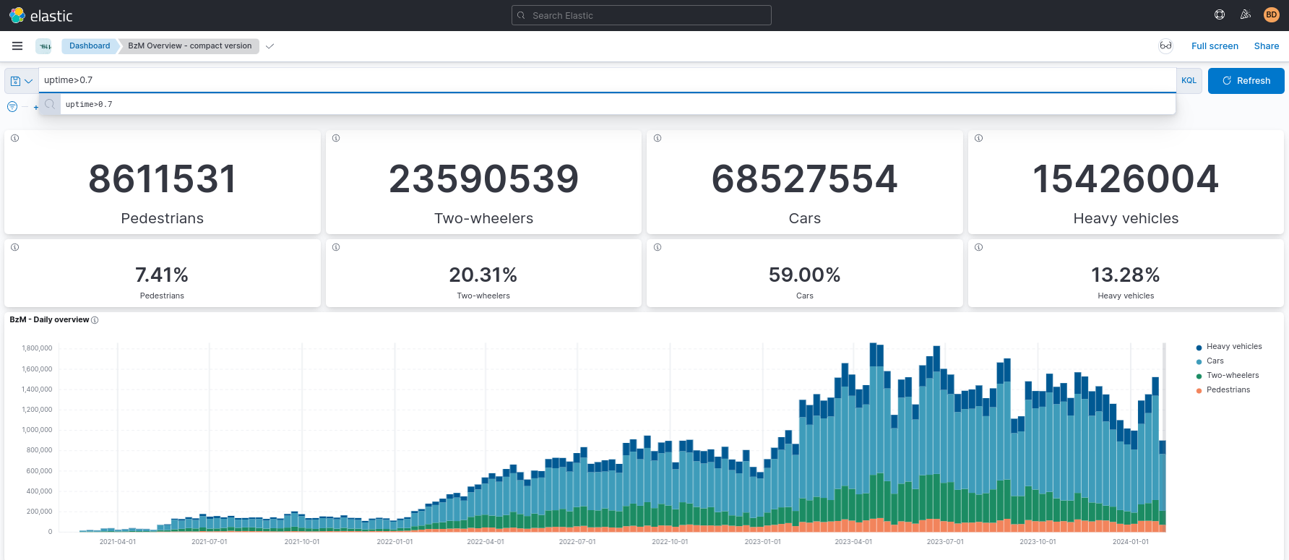This screenshot has height=560, width=1289.
Task: Click the info icon beside Daily overview title
Action: pos(95,320)
